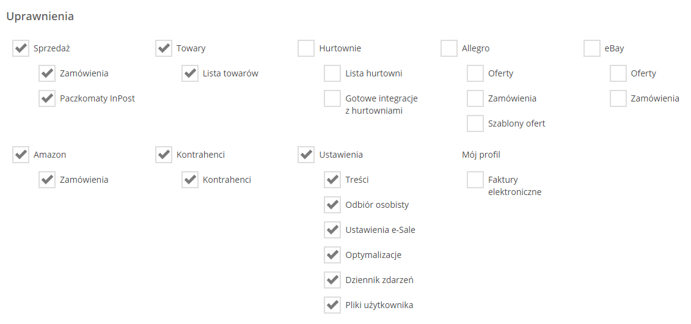Uncheck the Sprzedaż permission checkbox

(21, 48)
